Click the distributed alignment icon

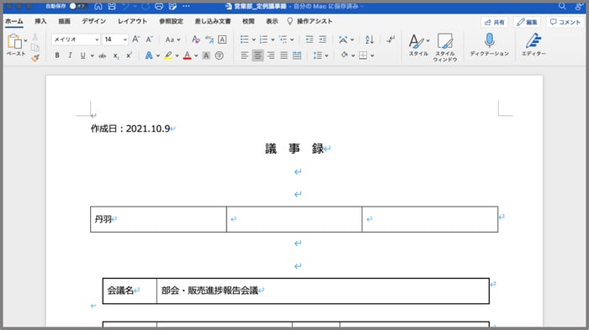click(x=297, y=55)
